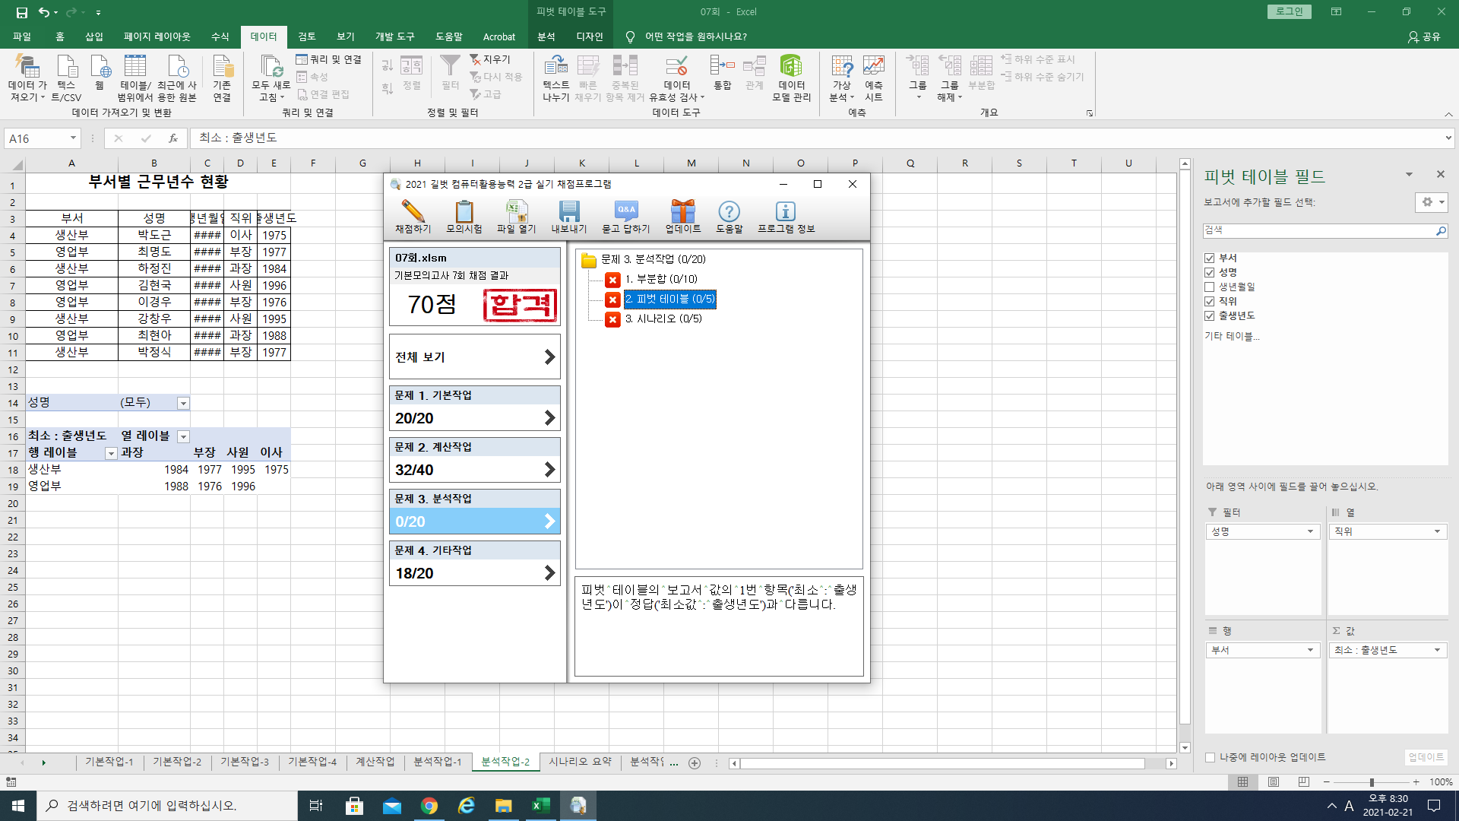Open pivot field pane gear settings
The height and width of the screenshot is (821, 1459).
(1432, 202)
